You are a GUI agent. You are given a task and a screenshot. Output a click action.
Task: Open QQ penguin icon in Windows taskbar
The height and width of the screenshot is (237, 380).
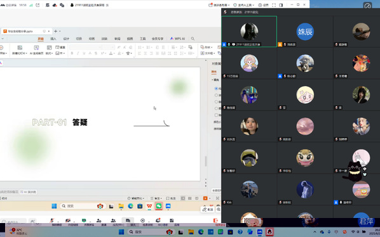coord(269,232)
